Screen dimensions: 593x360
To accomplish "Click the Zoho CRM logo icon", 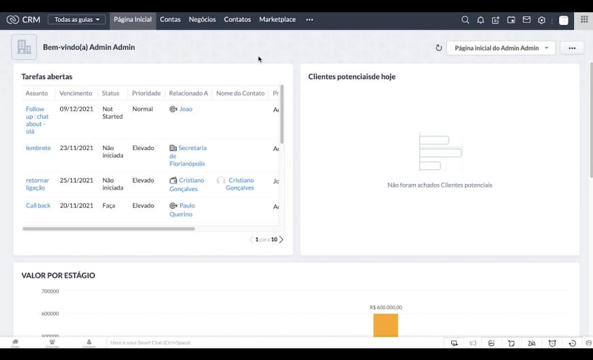I will (x=12, y=20).
